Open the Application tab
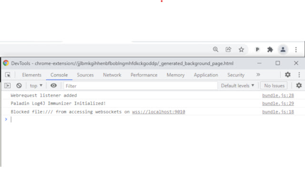This screenshot has width=305, height=190. tap(206, 75)
